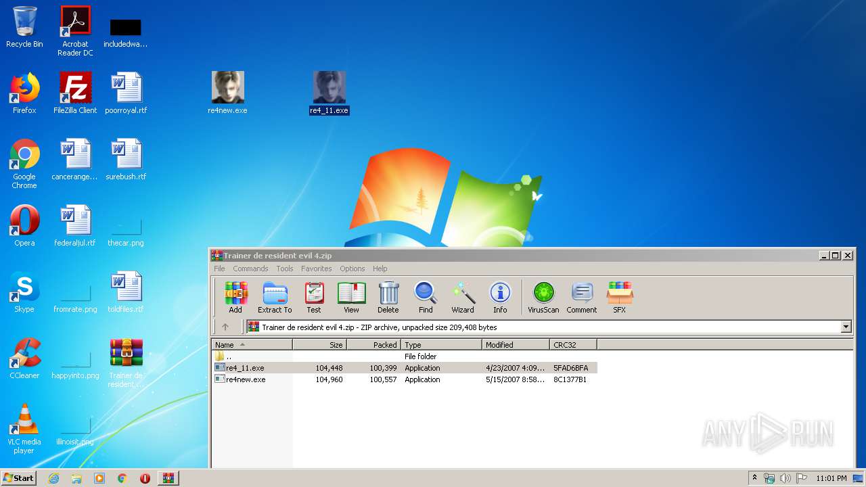Open the Tools menu
This screenshot has width=866, height=487.
point(285,269)
